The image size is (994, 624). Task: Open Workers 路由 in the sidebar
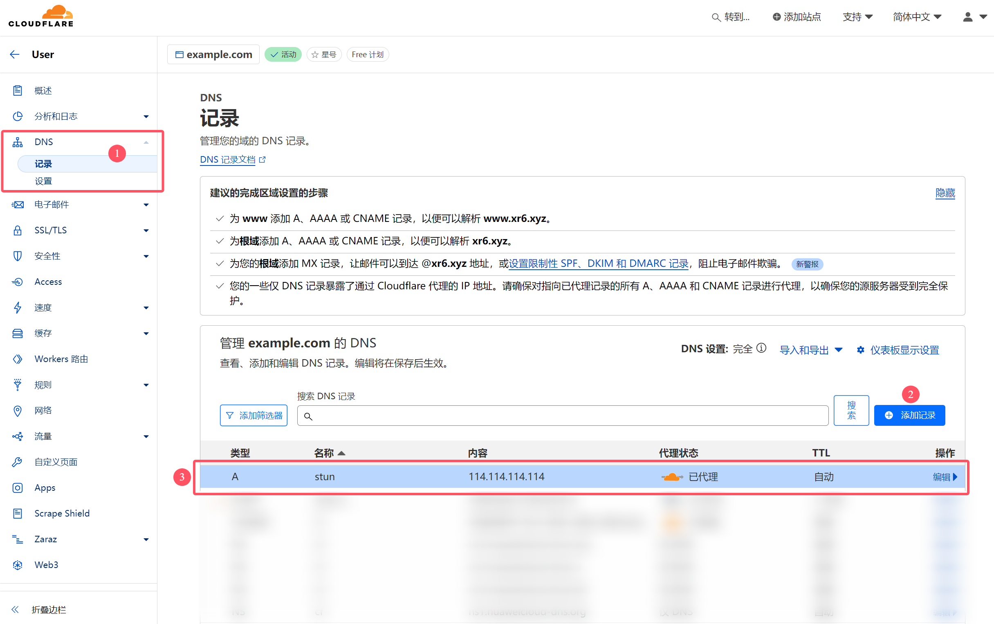tap(61, 359)
